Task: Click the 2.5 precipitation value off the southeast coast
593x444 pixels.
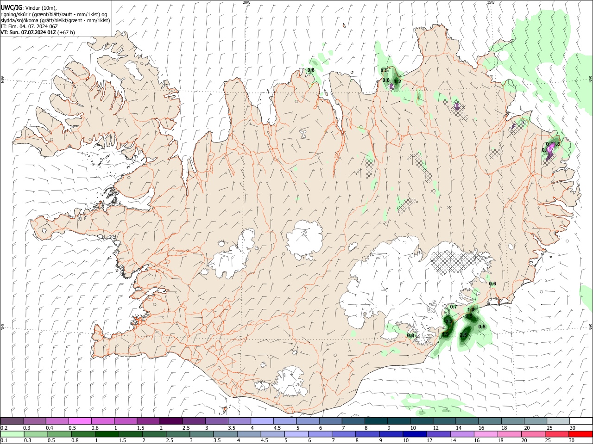Action: [x=464, y=335]
